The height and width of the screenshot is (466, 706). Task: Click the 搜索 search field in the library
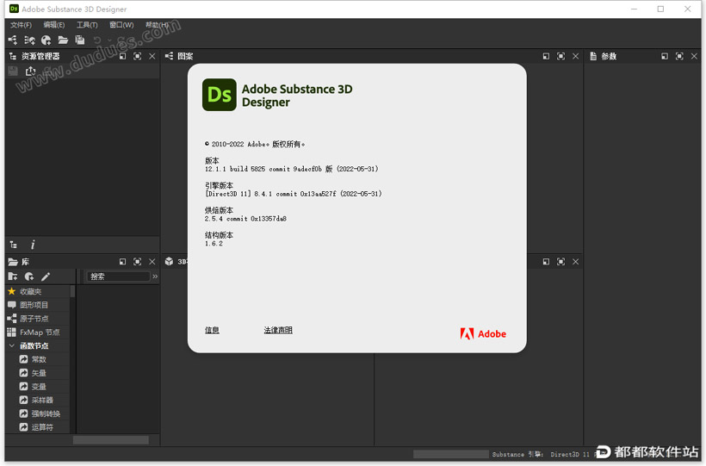(x=118, y=276)
